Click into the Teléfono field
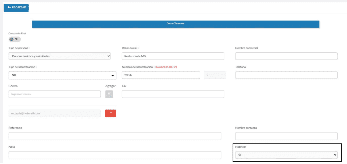Screen dimensions: 347x164 tap(286, 75)
